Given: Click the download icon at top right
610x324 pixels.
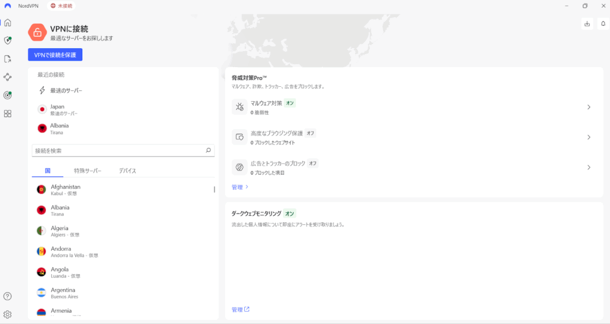Looking at the screenshot, I should point(587,24).
